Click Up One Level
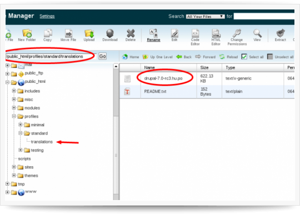This screenshot has width=300, height=214. (157, 57)
